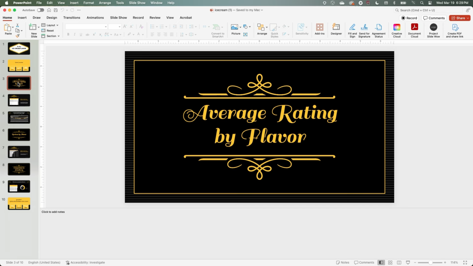Fit slide to current window

[x=464, y=262]
